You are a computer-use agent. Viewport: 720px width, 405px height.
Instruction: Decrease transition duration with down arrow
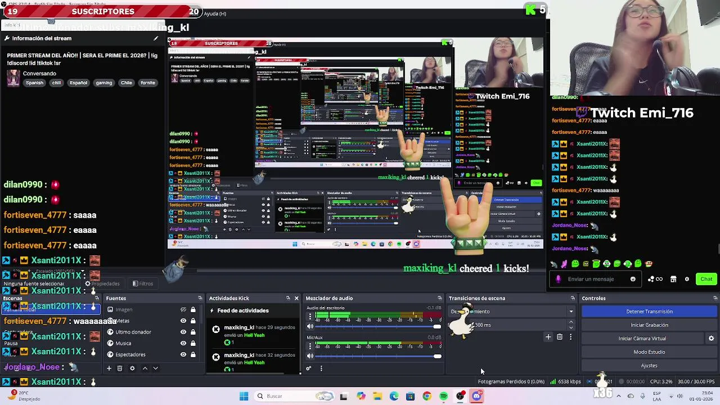coord(571,327)
